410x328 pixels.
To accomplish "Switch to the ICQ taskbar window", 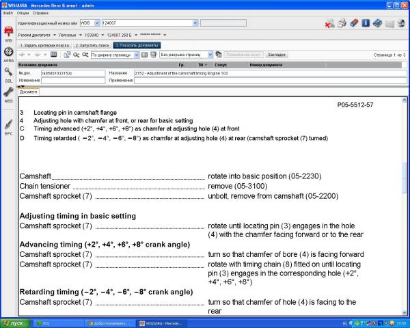I will 59,323.
